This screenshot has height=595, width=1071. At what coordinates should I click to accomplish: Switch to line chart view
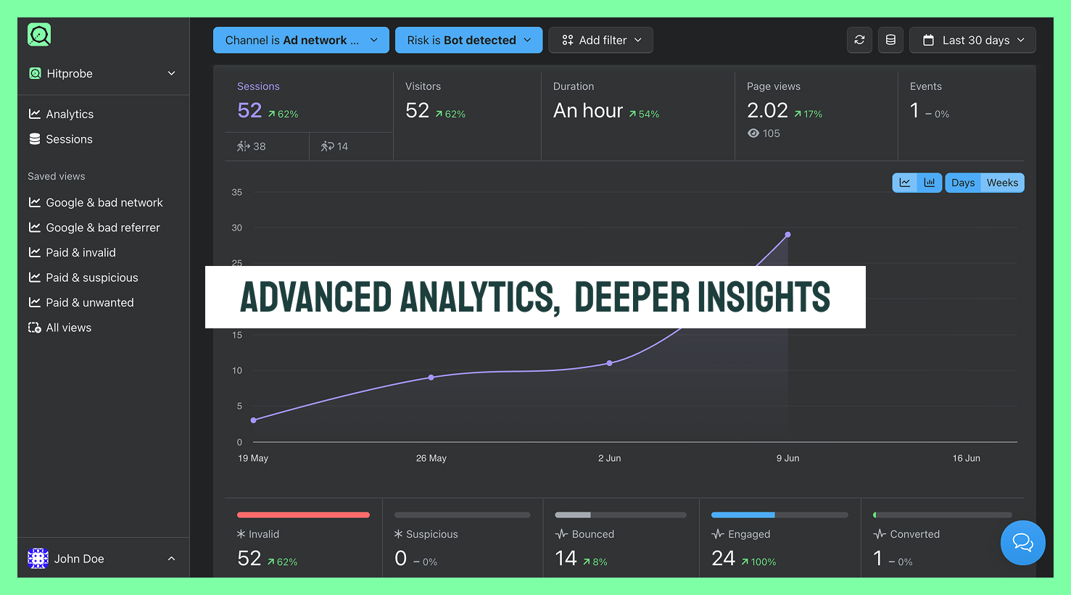(905, 183)
